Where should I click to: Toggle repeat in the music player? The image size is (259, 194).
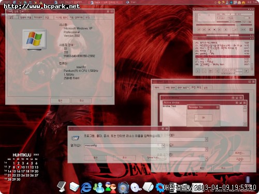[x=243, y=29]
